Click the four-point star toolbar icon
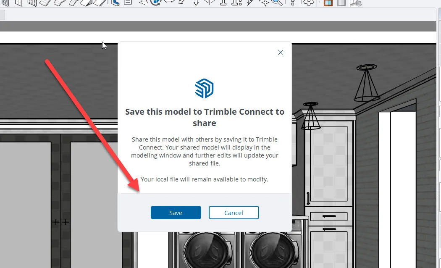 coord(265,3)
